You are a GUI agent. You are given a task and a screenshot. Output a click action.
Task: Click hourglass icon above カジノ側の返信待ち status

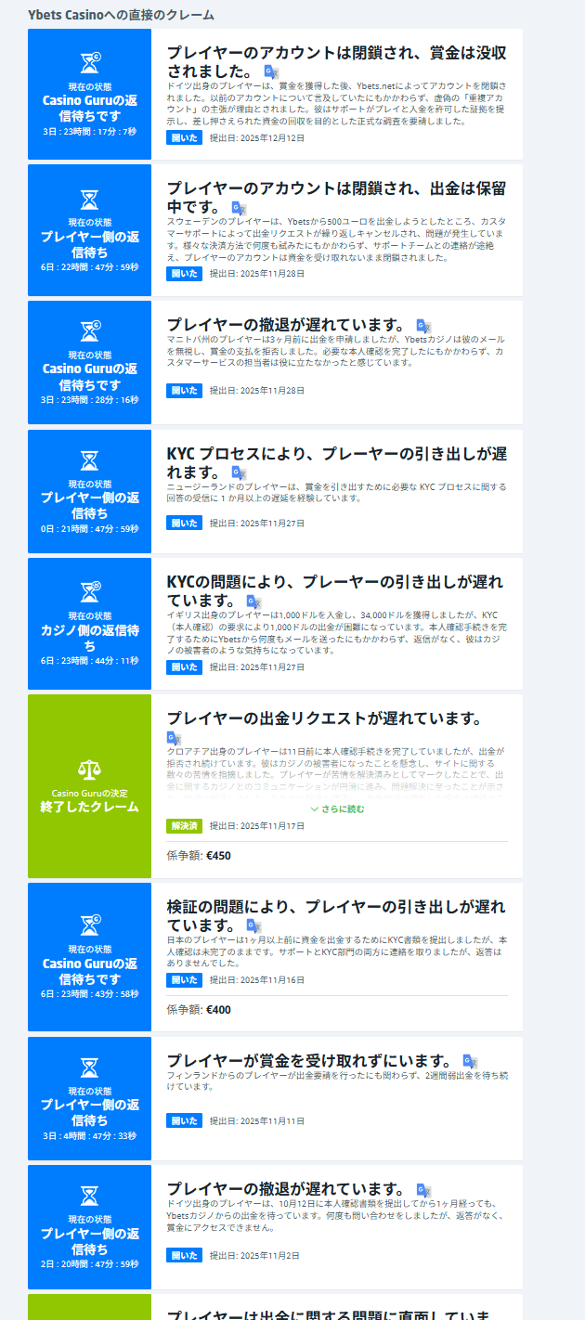90,591
